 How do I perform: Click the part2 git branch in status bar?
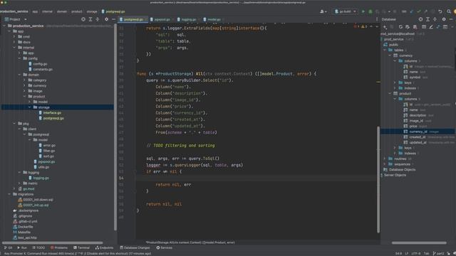tap(438, 253)
